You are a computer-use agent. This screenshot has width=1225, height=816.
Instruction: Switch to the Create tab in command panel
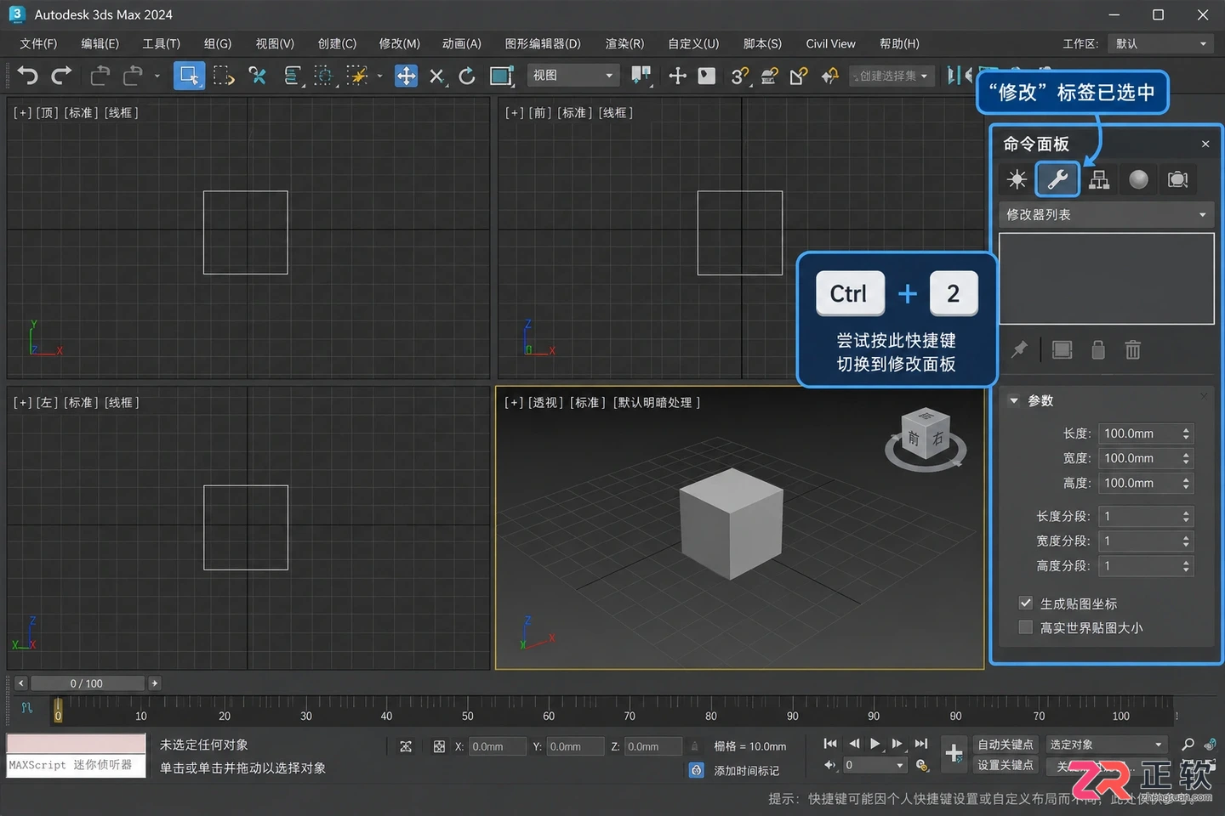pos(1017,179)
